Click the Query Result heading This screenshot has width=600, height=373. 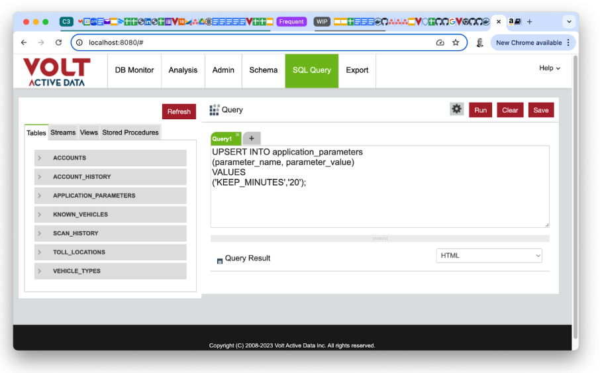click(x=248, y=258)
